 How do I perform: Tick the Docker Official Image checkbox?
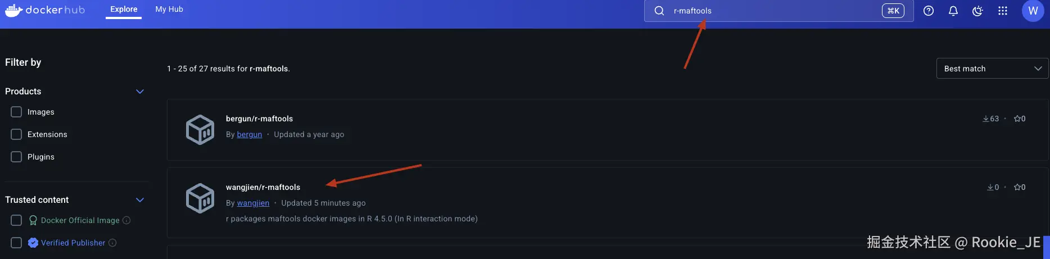point(16,220)
